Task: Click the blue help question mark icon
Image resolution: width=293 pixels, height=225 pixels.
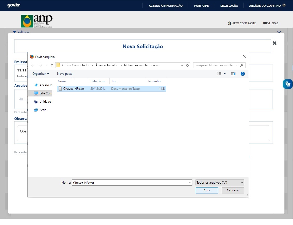Action: coord(242,74)
